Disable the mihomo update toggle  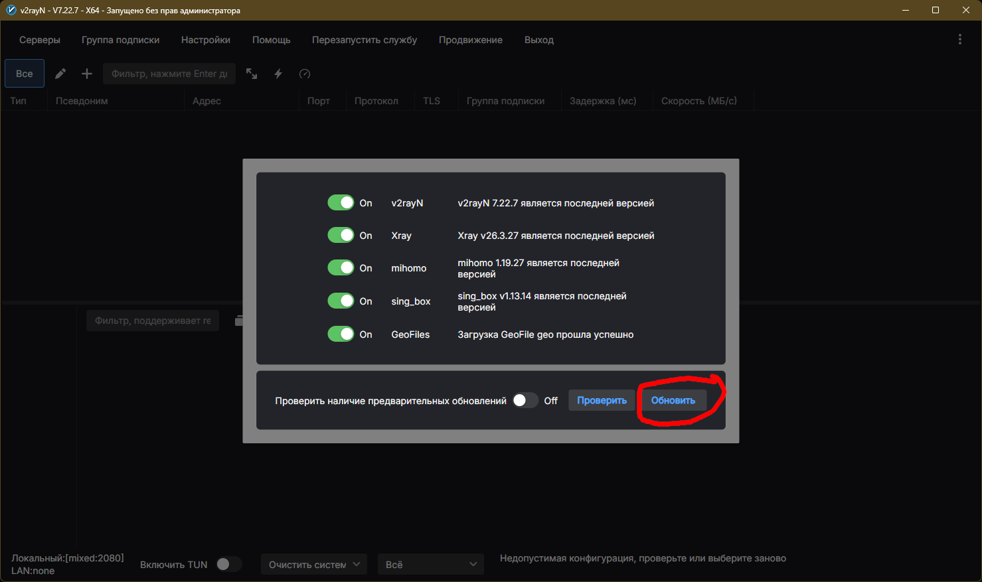tap(341, 267)
